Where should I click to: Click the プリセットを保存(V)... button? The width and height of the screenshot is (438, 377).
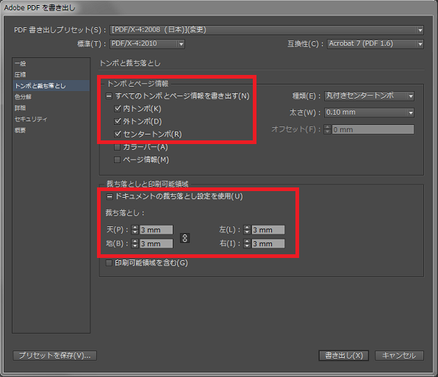[54, 356]
